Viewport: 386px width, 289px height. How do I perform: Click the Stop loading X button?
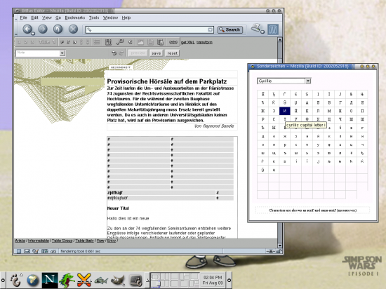pos(73,29)
